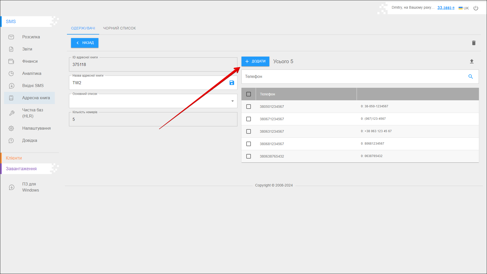The image size is (487, 274).
Task: Expand the Клієнти sidebar section
Action: point(14,158)
